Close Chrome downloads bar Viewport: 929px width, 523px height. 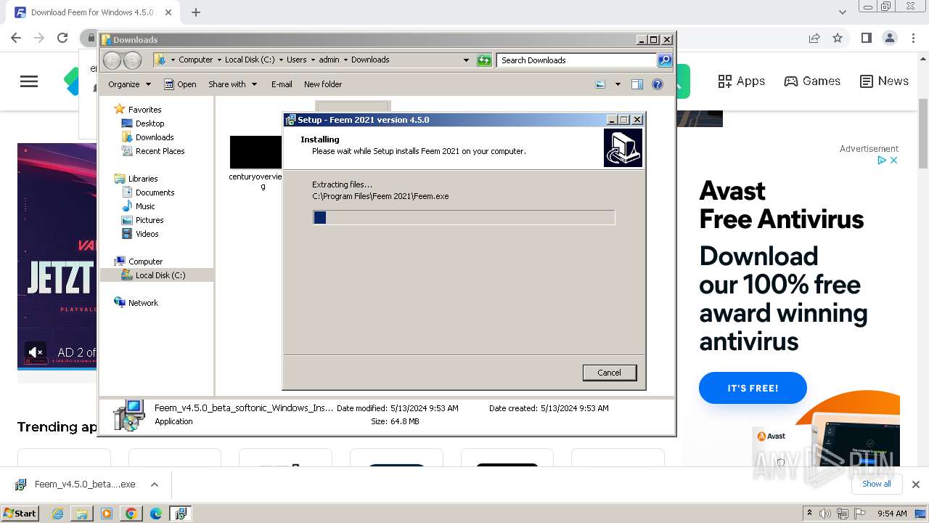(916, 485)
